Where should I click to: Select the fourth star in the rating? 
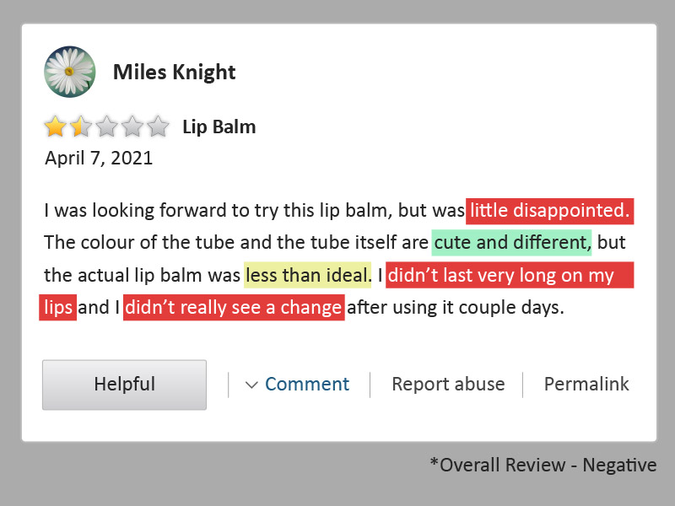pyautogui.click(x=133, y=125)
